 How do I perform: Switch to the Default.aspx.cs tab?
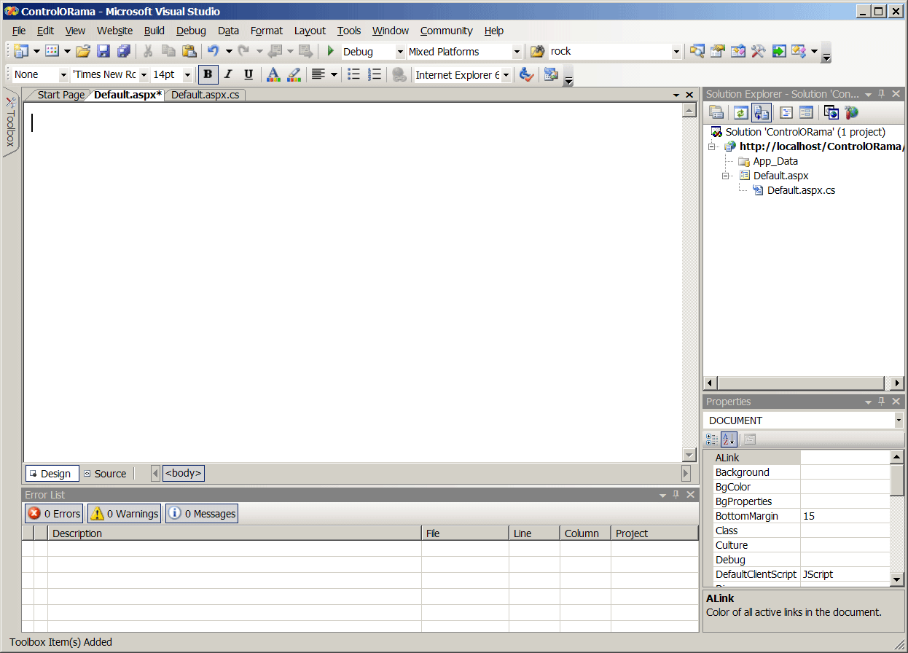[x=205, y=95]
